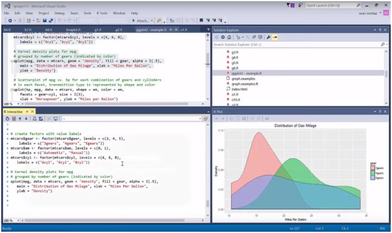This screenshot has width=392, height=233.
Task: Switch to the g2.R editor tab
Action: 119,30
